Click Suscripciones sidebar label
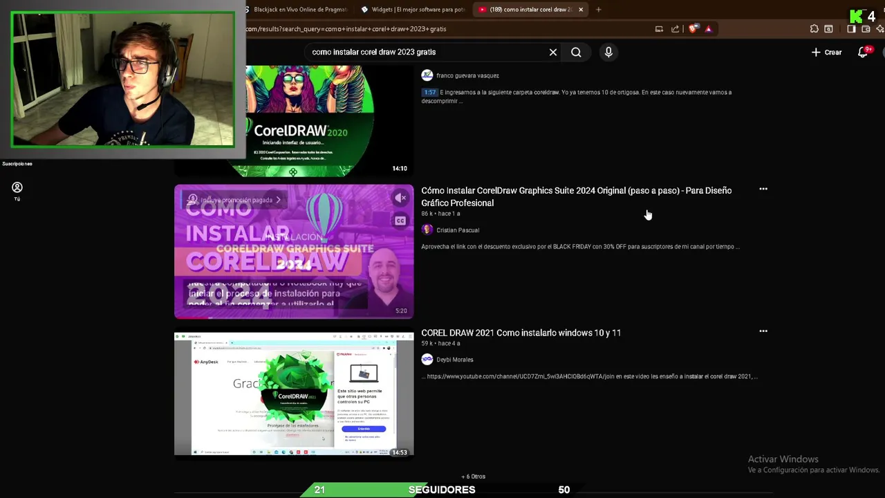885x498 pixels. (17, 164)
